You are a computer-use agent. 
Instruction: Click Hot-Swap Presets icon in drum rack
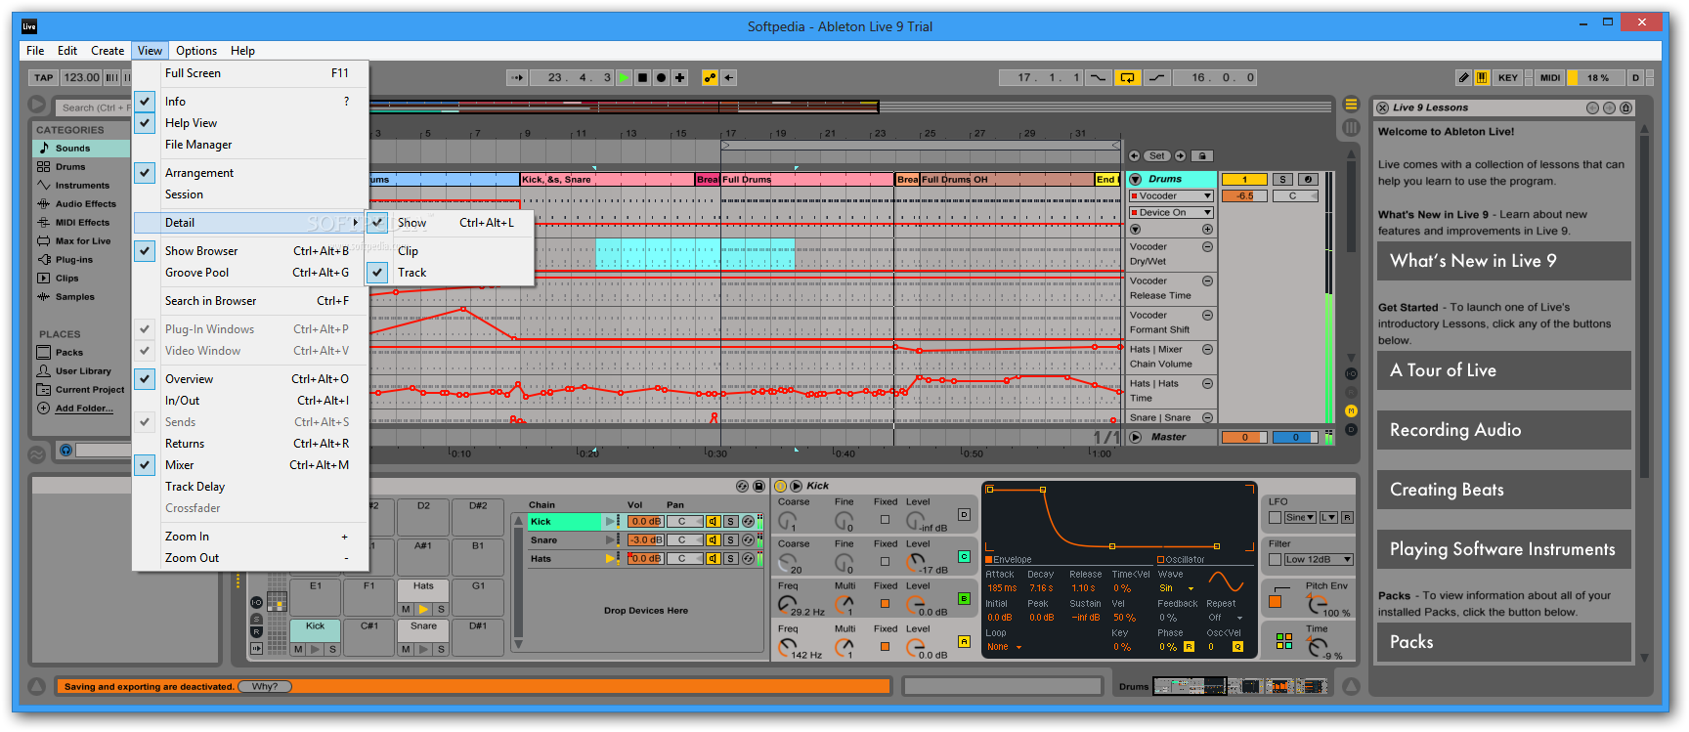[742, 486]
